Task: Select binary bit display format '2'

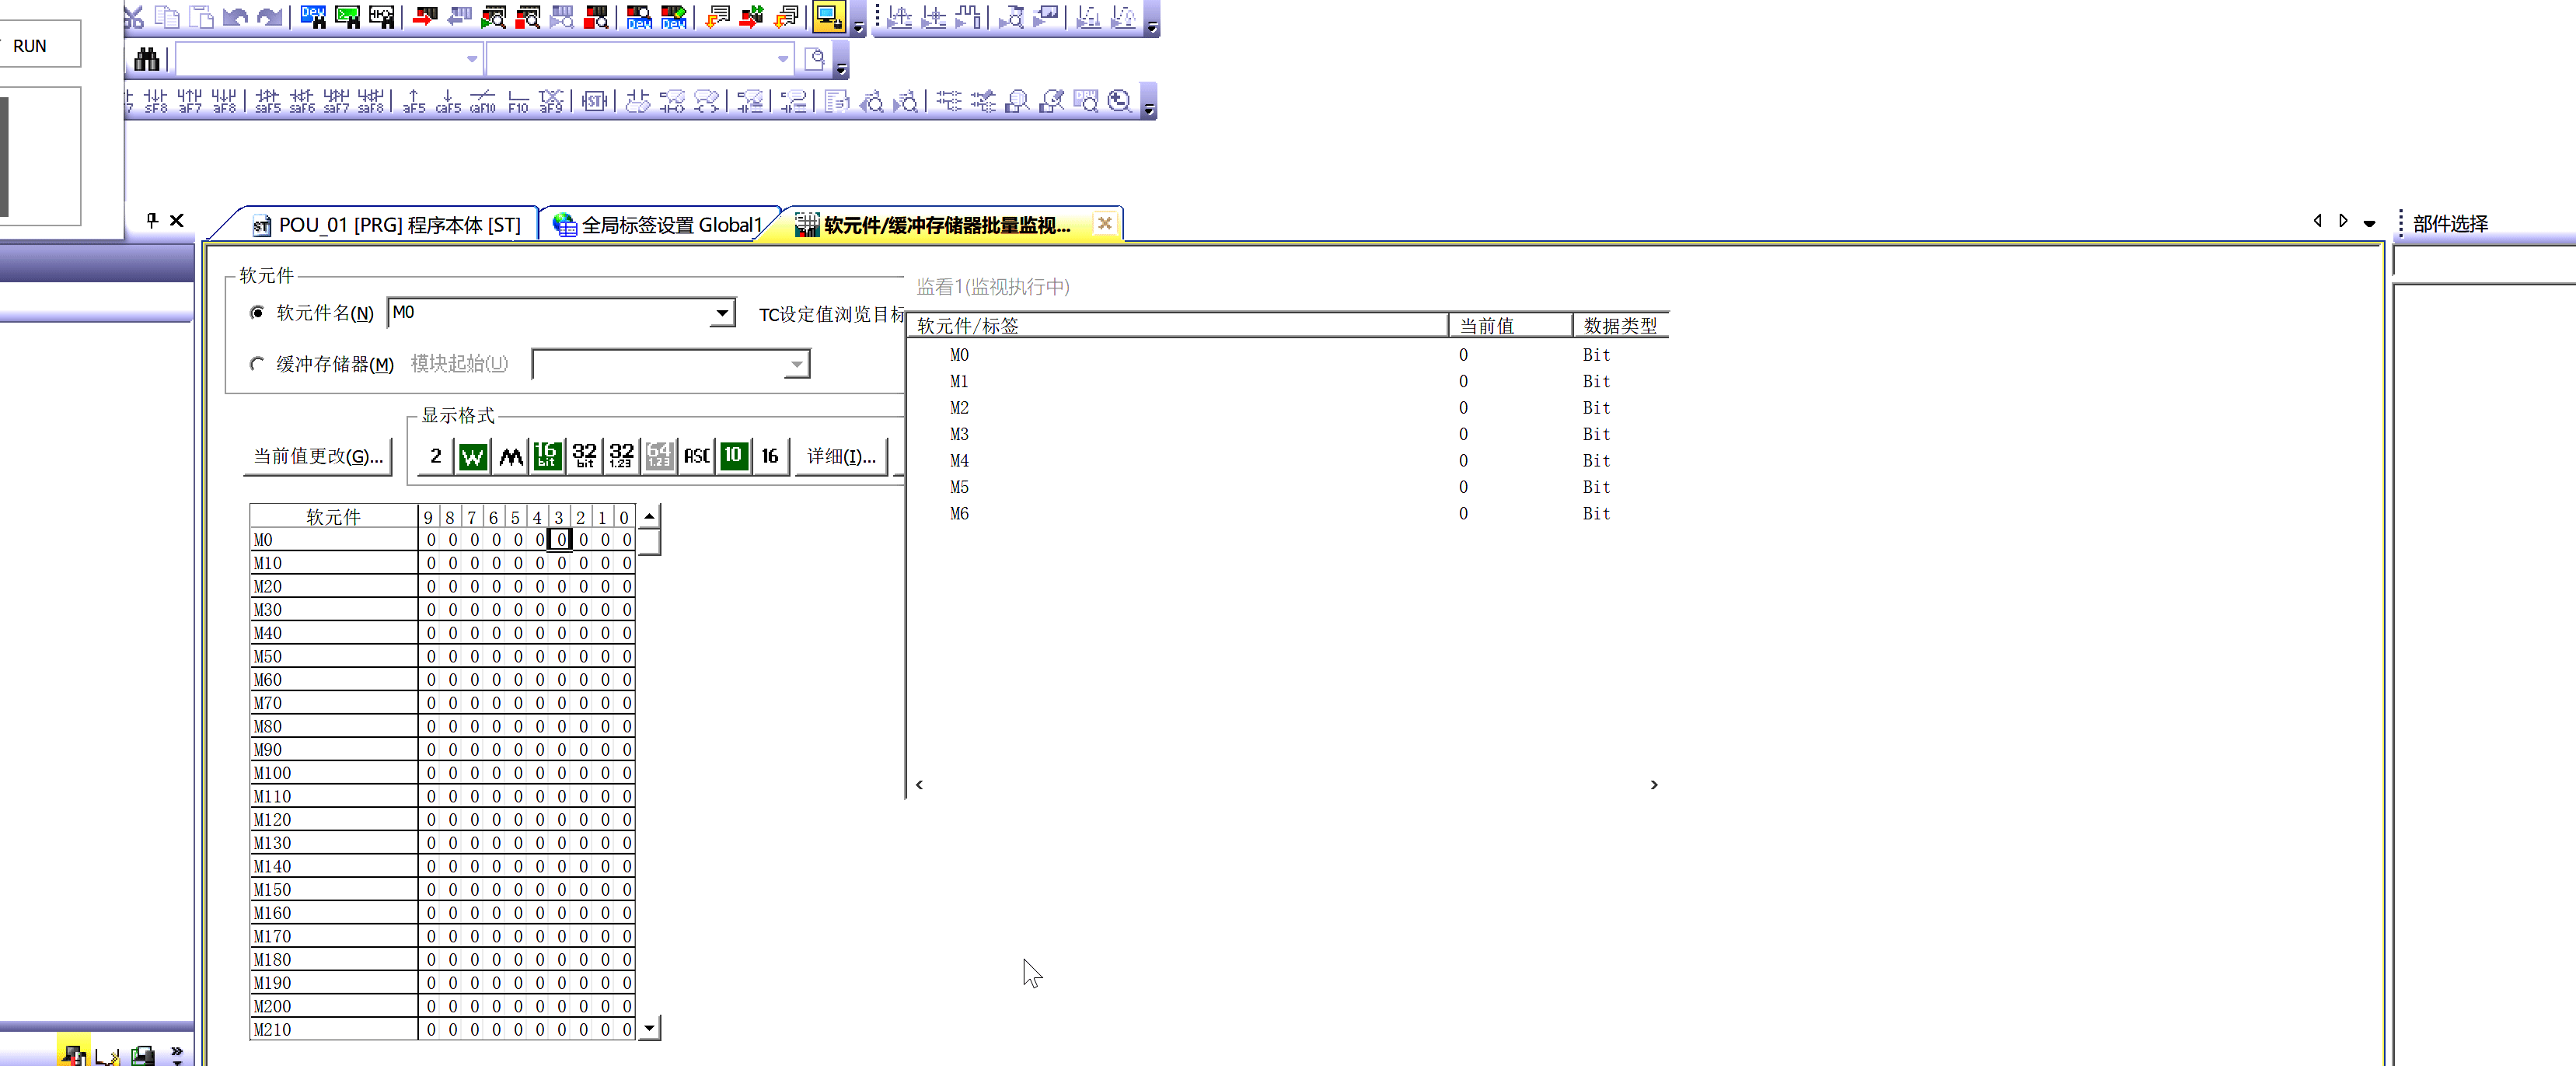Action: point(435,456)
